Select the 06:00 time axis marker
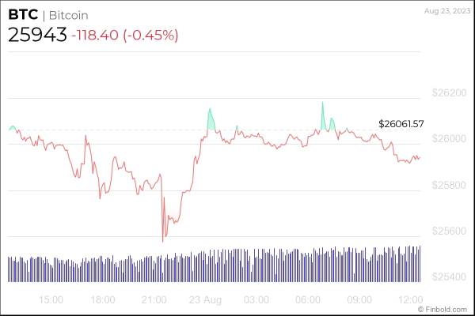Image resolution: width=475 pixels, height=316 pixels. [x=308, y=300]
